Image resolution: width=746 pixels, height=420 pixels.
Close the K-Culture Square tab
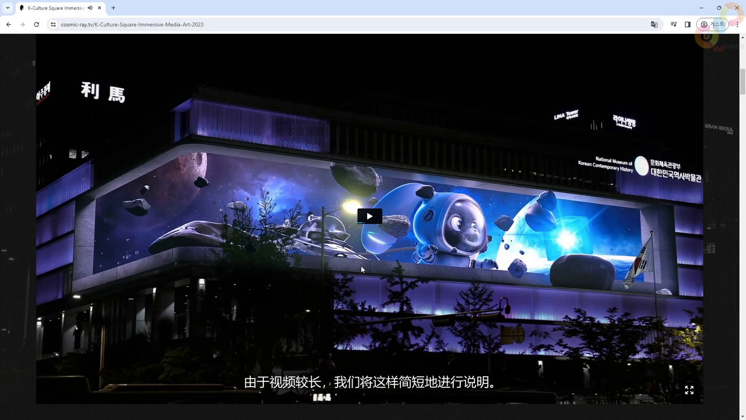(x=100, y=8)
